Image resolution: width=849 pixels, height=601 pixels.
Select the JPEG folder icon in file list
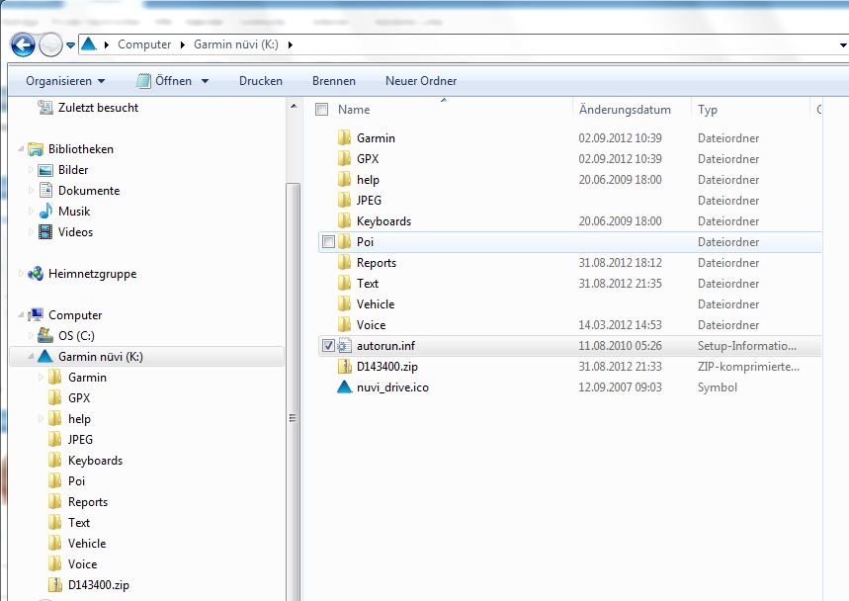pos(344,200)
